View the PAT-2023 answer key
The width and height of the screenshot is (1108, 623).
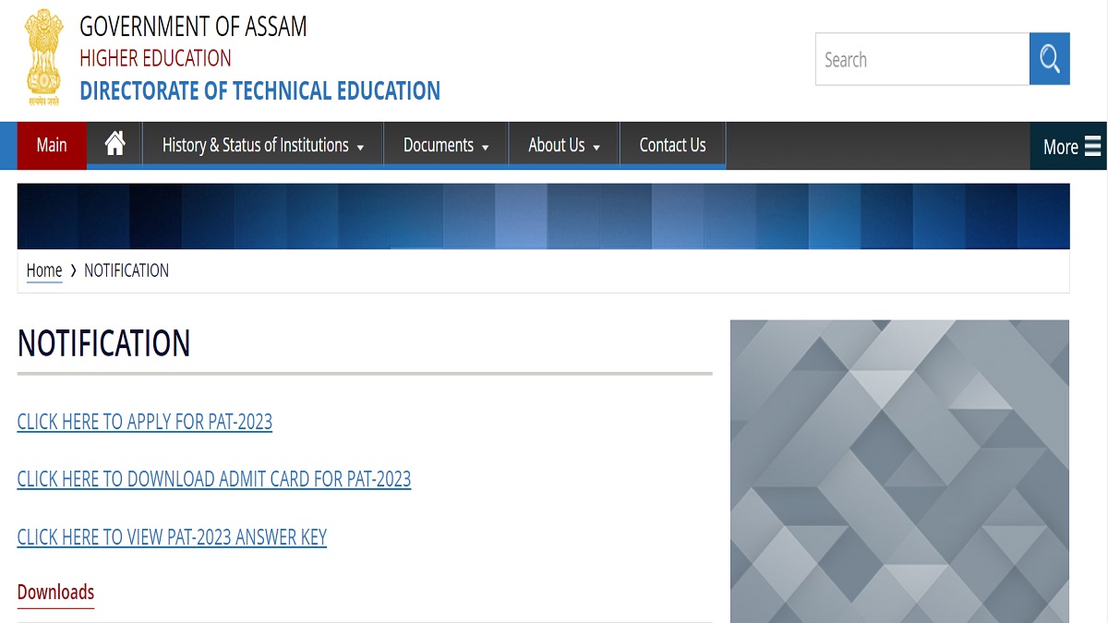click(x=172, y=536)
